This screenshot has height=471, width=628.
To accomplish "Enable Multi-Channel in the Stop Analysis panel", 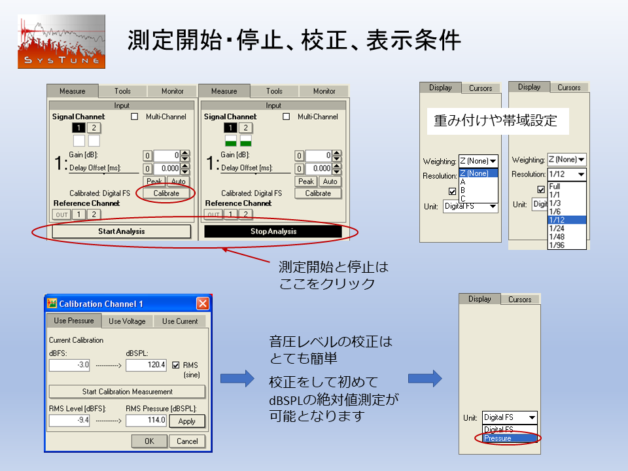I will [x=286, y=116].
